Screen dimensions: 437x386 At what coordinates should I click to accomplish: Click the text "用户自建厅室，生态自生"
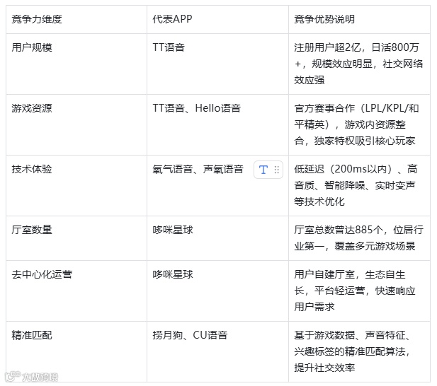pos(350,274)
